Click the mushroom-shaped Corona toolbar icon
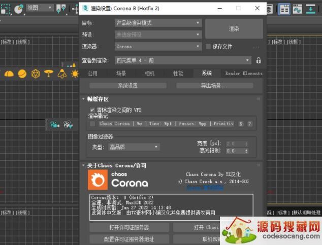This screenshot has height=245, width=322. tap(48, 74)
